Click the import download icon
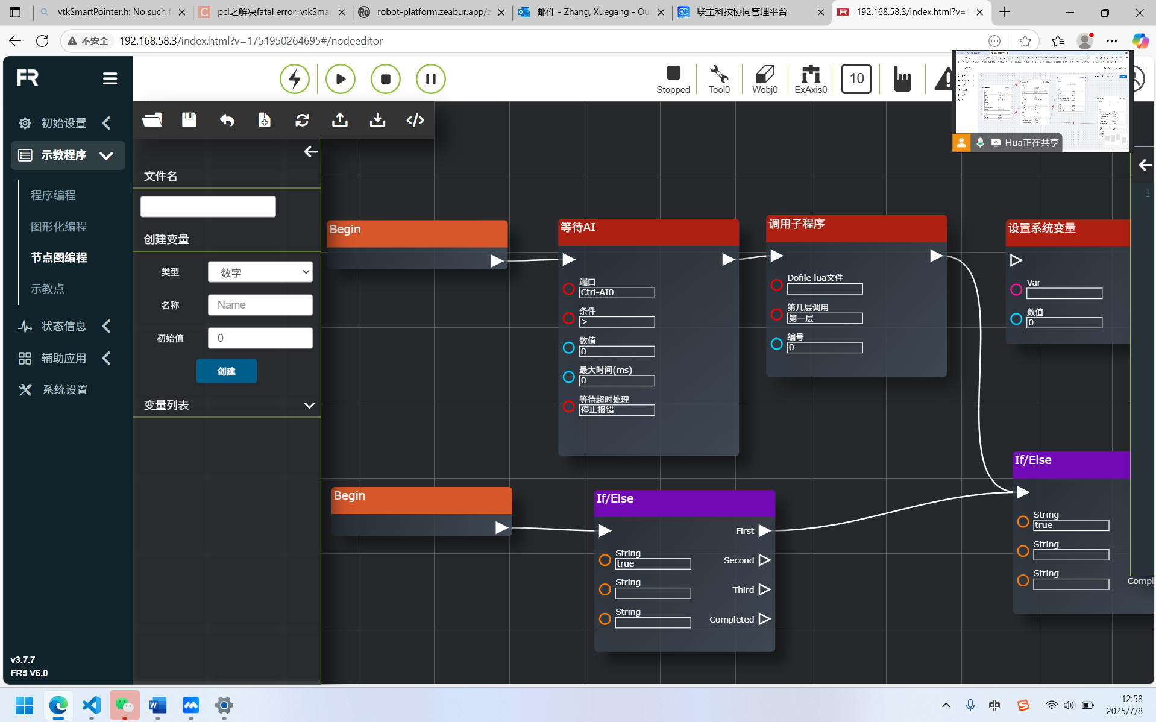The width and height of the screenshot is (1156, 722). (x=377, y=119)
